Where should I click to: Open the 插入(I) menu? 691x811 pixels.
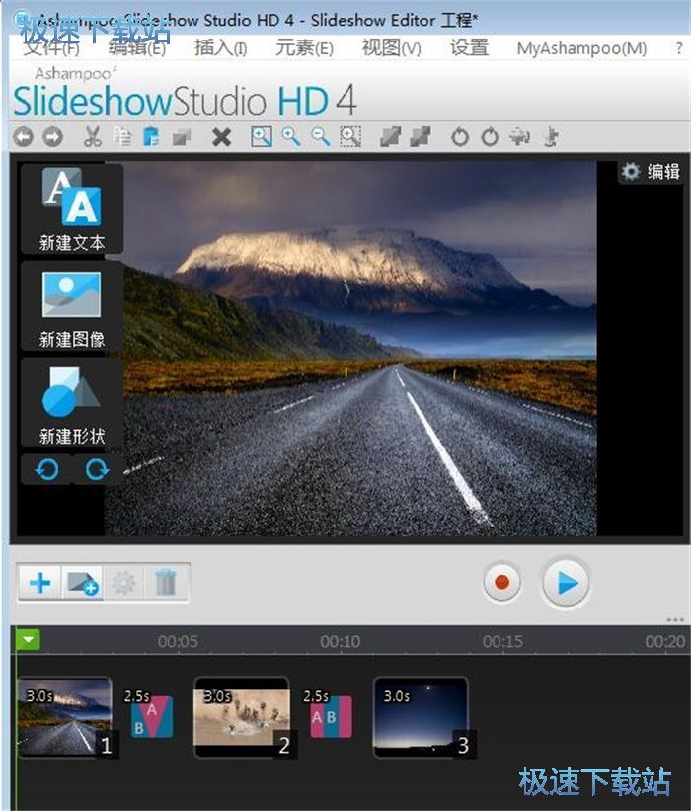point(220,48)
